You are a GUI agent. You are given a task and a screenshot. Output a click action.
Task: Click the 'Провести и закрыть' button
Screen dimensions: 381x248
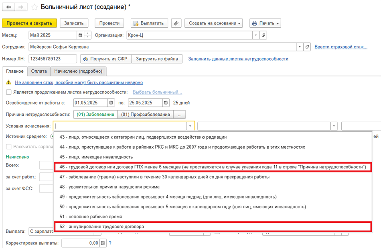[x=30, y=23]
